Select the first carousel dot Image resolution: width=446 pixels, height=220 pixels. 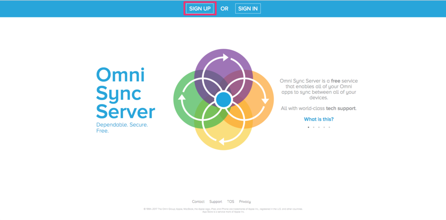(308, 127)
